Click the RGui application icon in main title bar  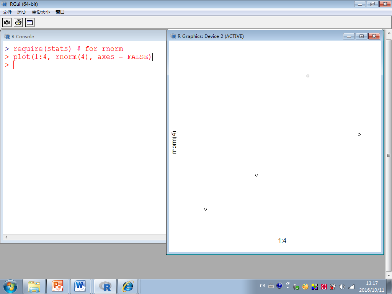coord(4,4)
